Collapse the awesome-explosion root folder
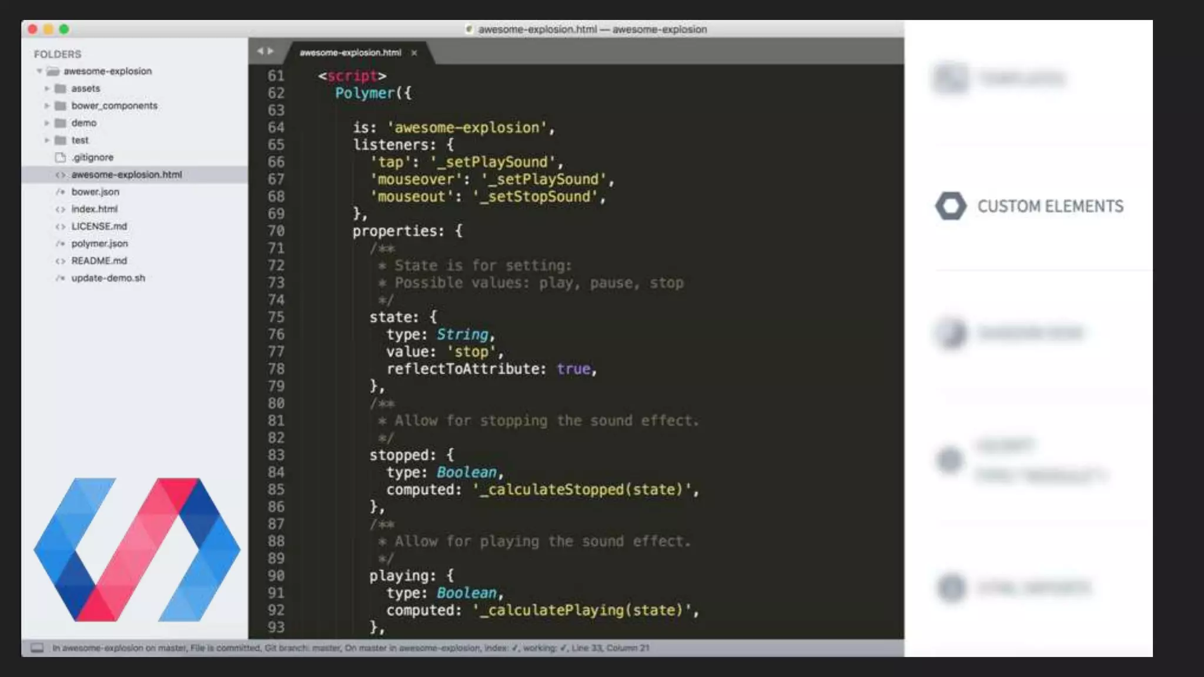 [39, 71]
